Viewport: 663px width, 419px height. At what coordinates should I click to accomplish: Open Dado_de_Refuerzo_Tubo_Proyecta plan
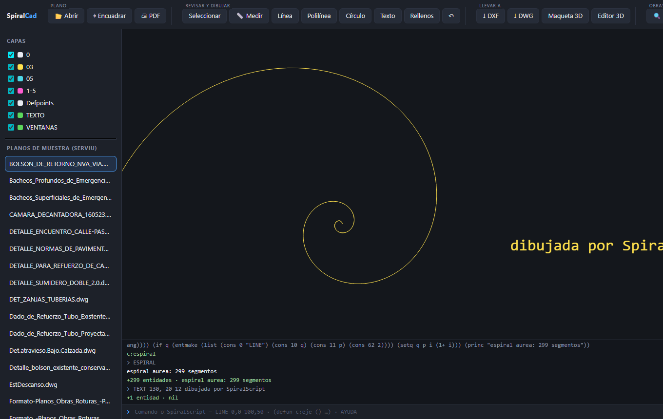point(60,334)
